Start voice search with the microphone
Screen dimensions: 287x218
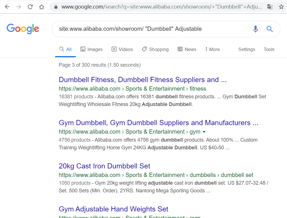tap(256, 29)
